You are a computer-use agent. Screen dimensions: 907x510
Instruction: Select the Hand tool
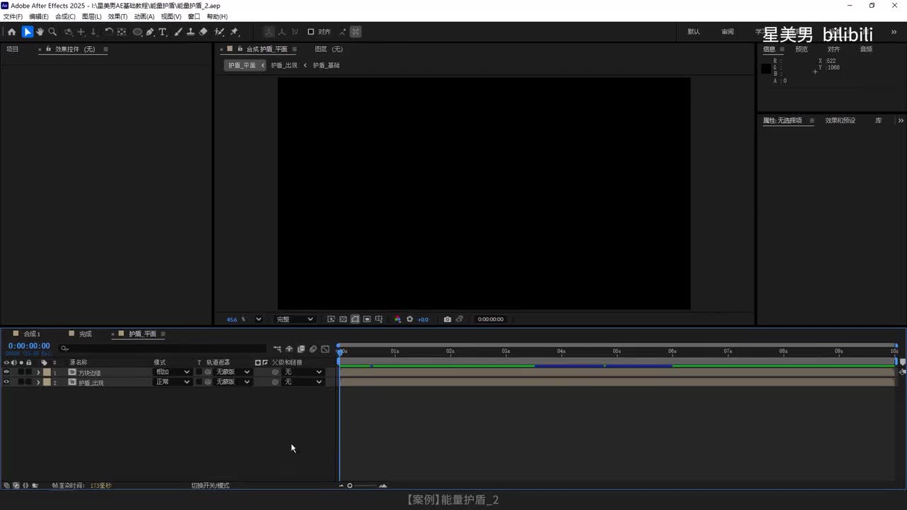click(x=40, y=32)
